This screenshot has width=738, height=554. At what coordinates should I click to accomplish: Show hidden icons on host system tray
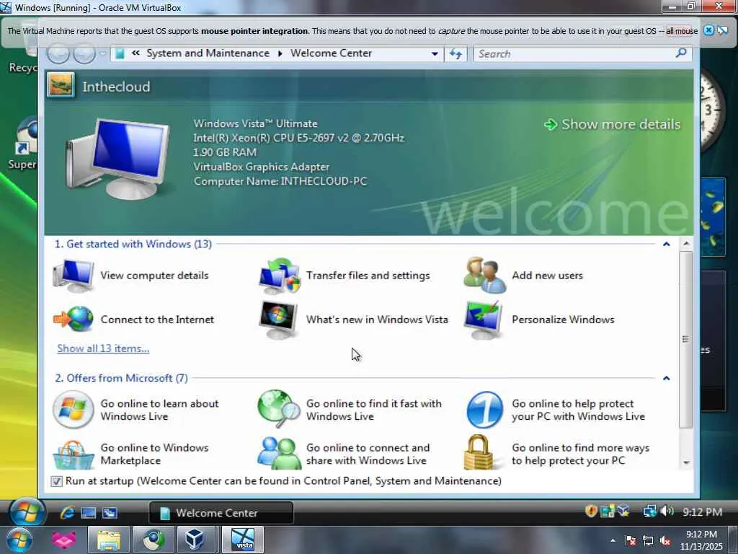coord(613,540)
